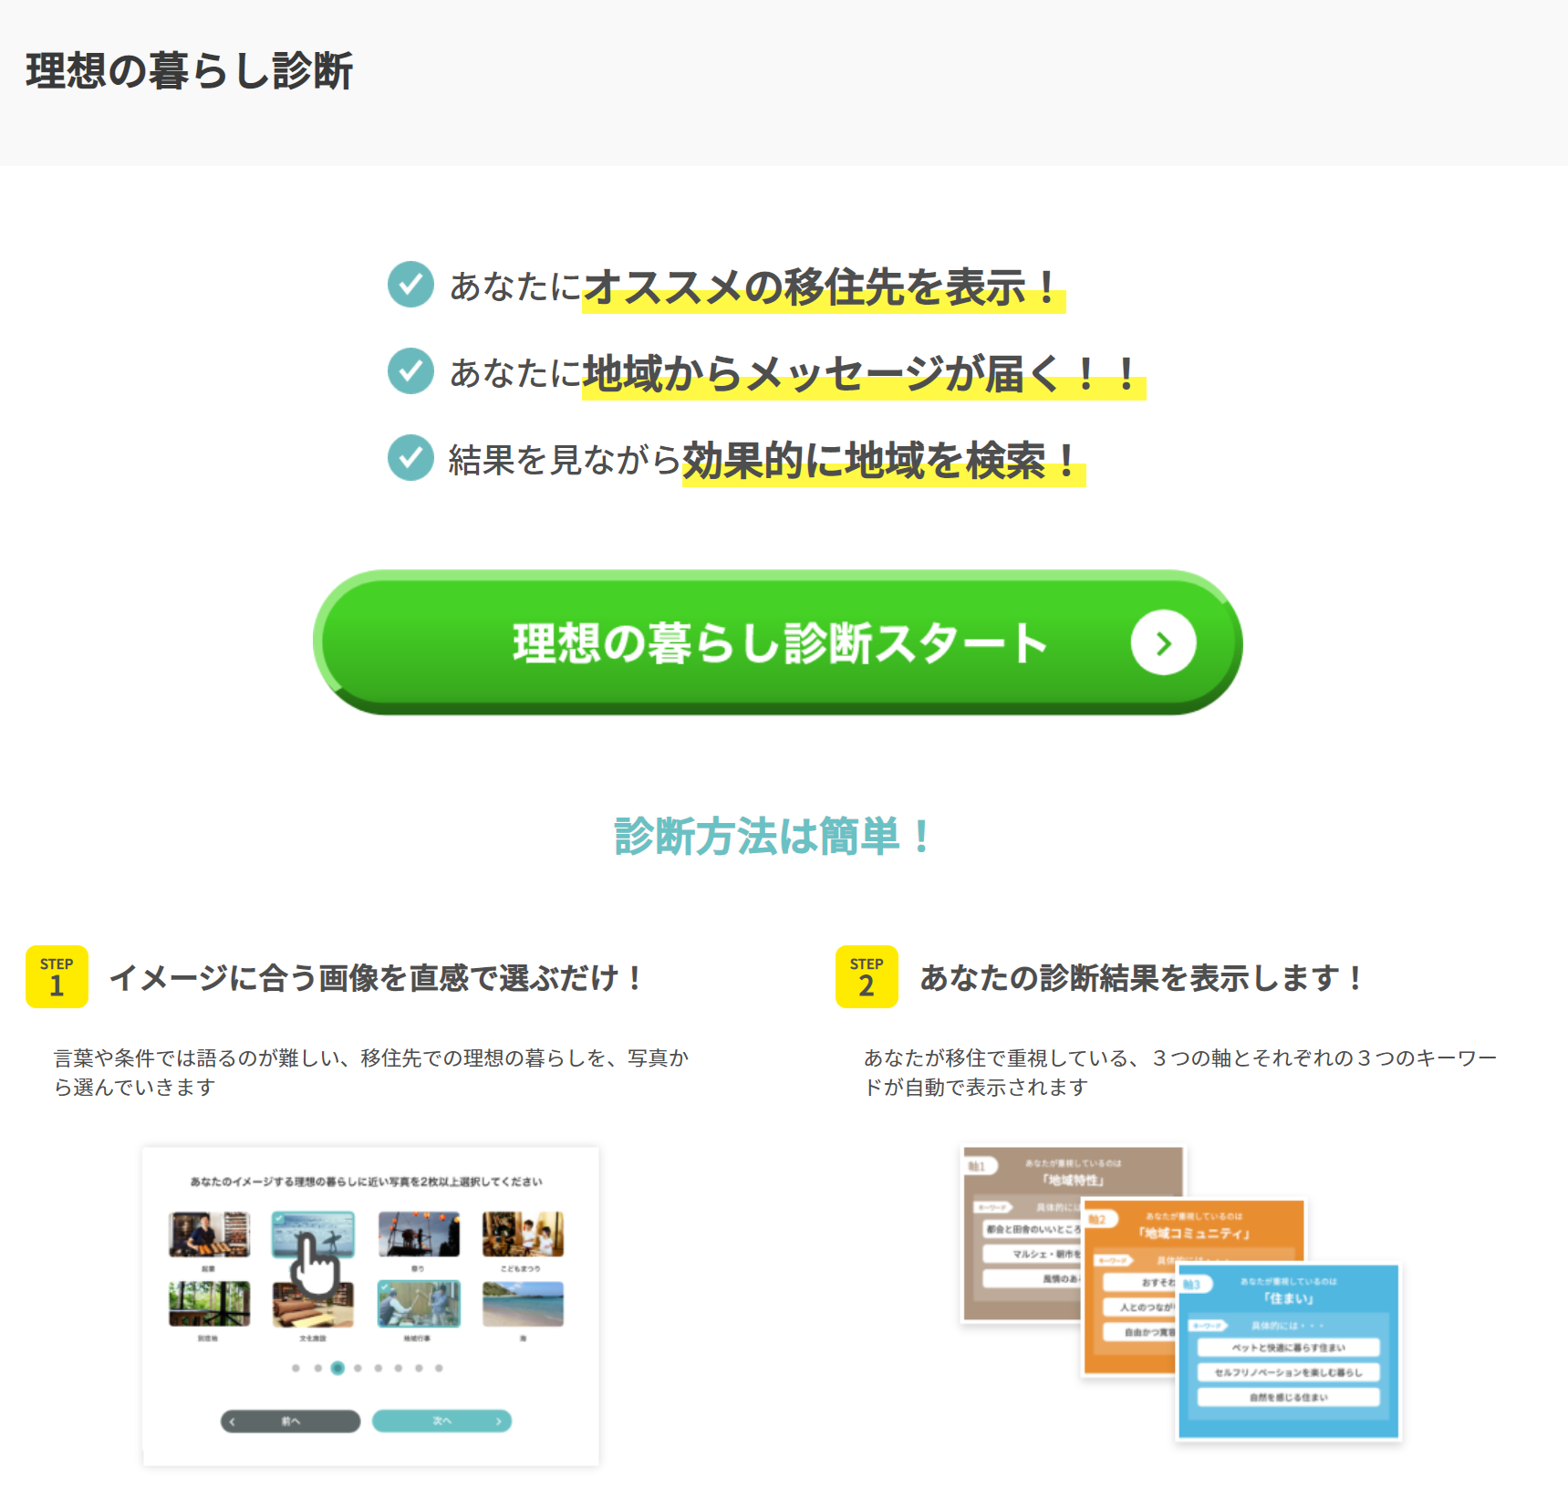Click the active teal pagination dot

point(337,1368)
